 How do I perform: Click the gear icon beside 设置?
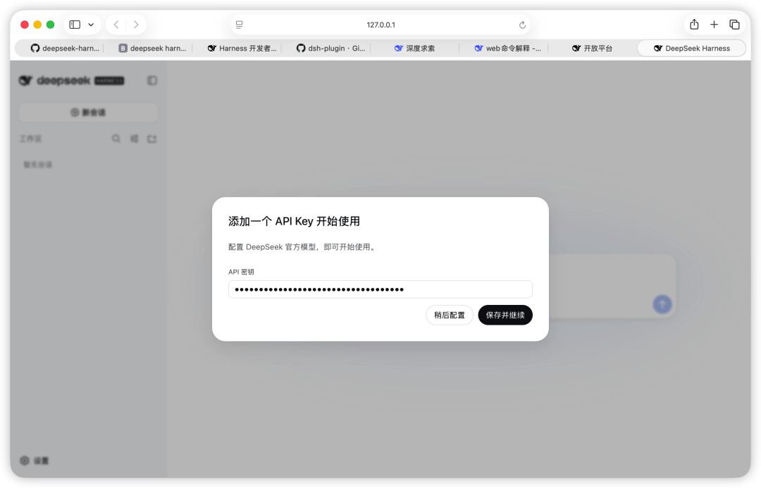tap(24, 461)
